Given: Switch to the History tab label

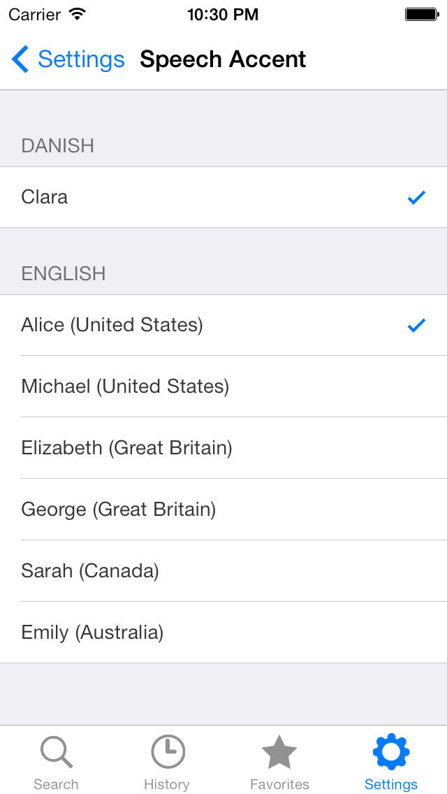Looking at the screenshot, I should click(166, 784).
